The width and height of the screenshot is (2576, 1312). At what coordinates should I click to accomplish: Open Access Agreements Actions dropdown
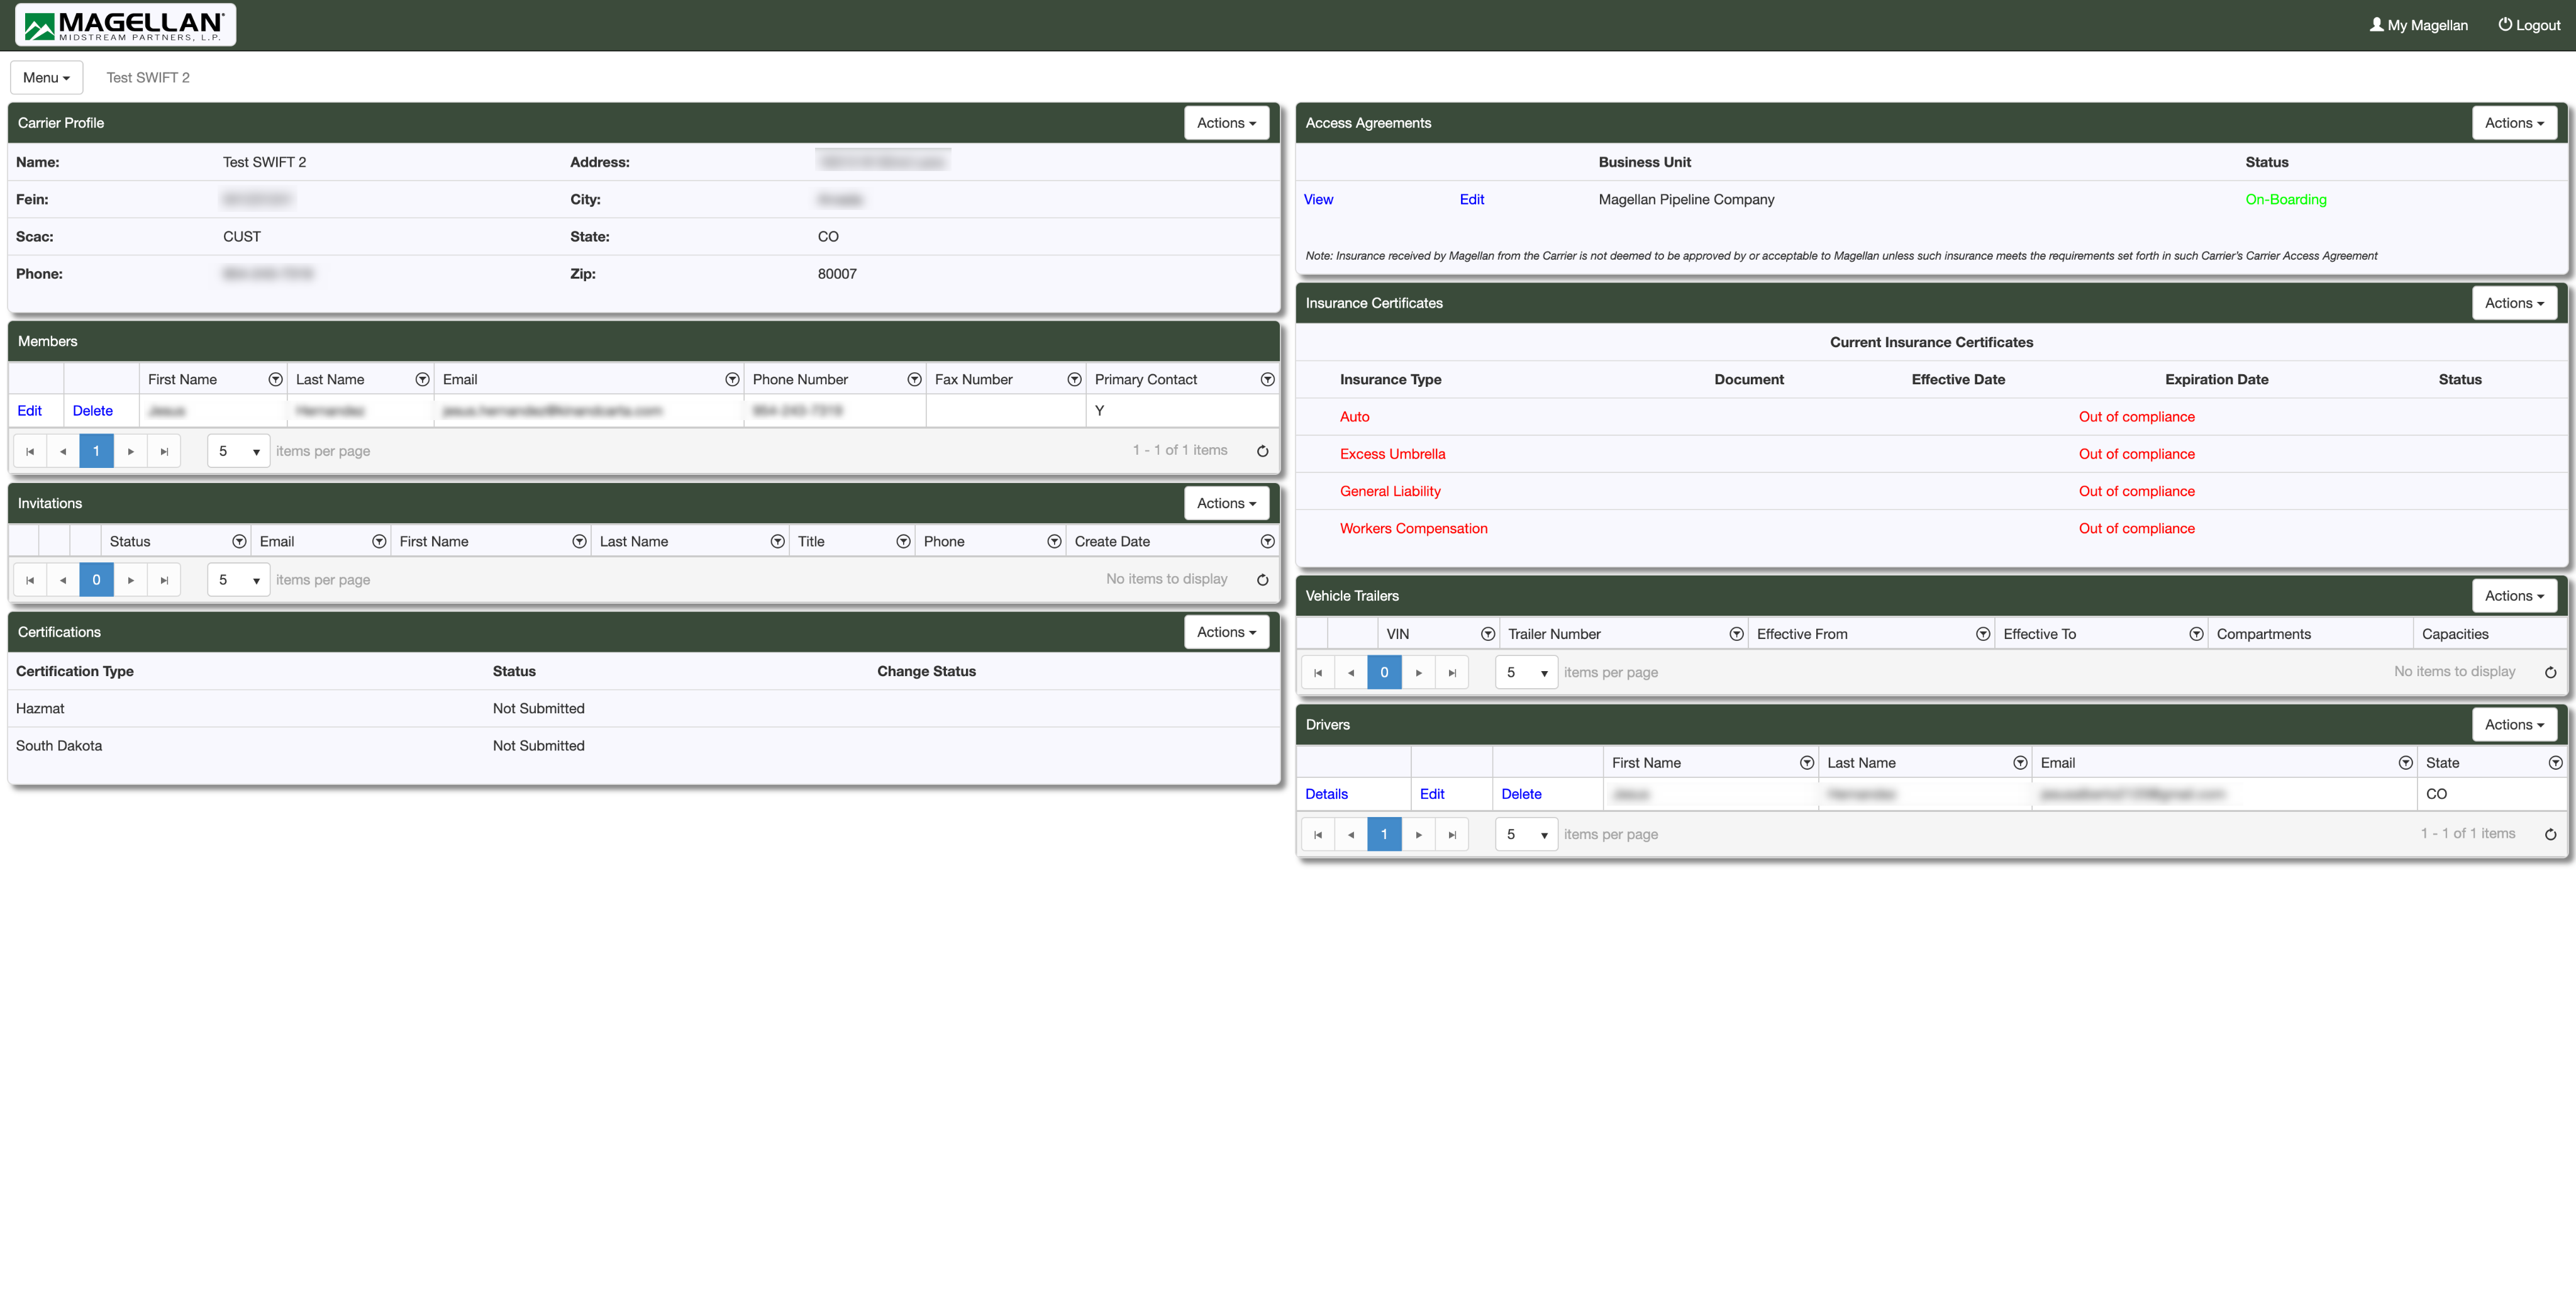(2514, 123)
